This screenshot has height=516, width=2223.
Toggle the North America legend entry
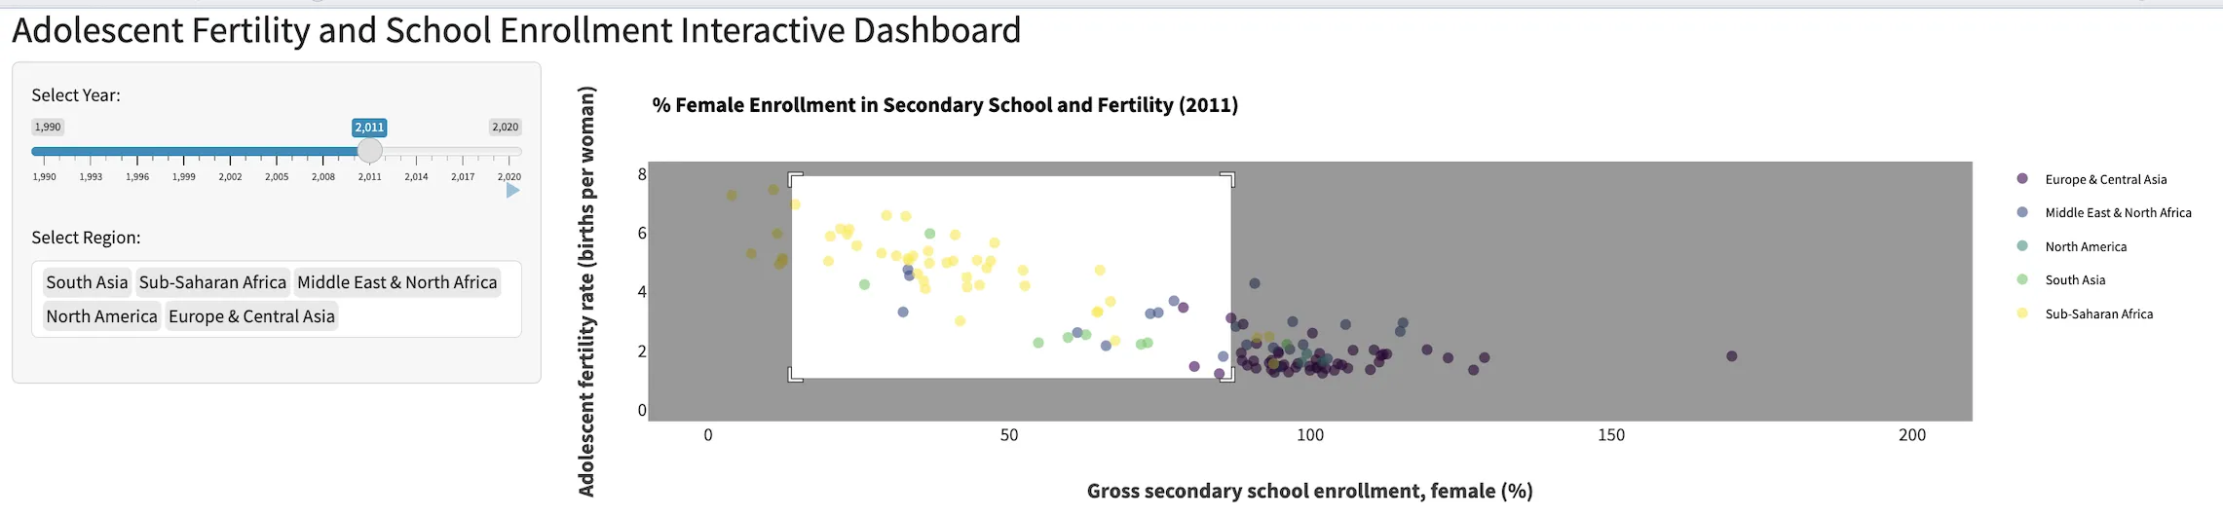[2086, 247]
